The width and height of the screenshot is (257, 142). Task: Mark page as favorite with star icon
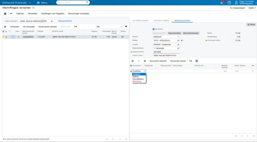33,8
